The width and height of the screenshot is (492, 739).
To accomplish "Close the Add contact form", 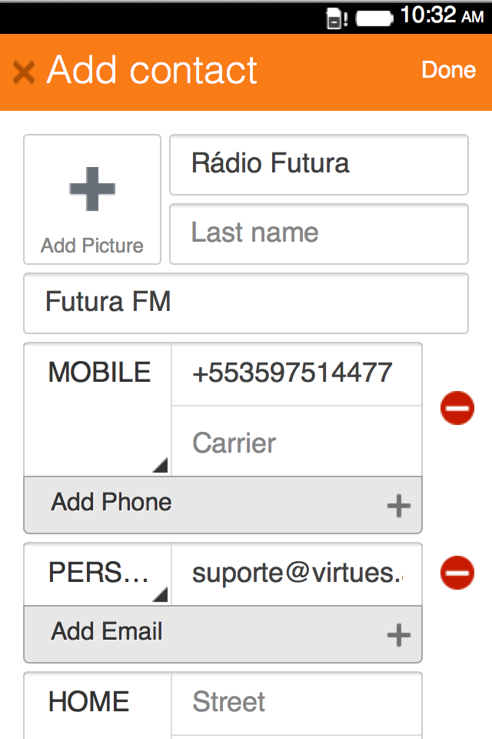I will [x=24, y=72].
